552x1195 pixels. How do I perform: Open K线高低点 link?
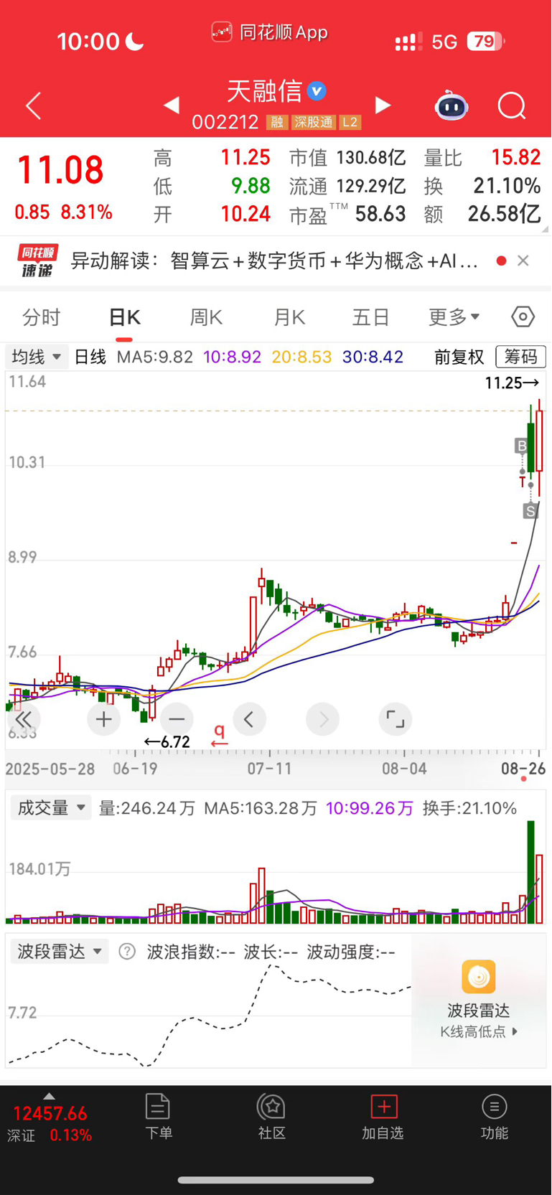tap(479, 1031)
